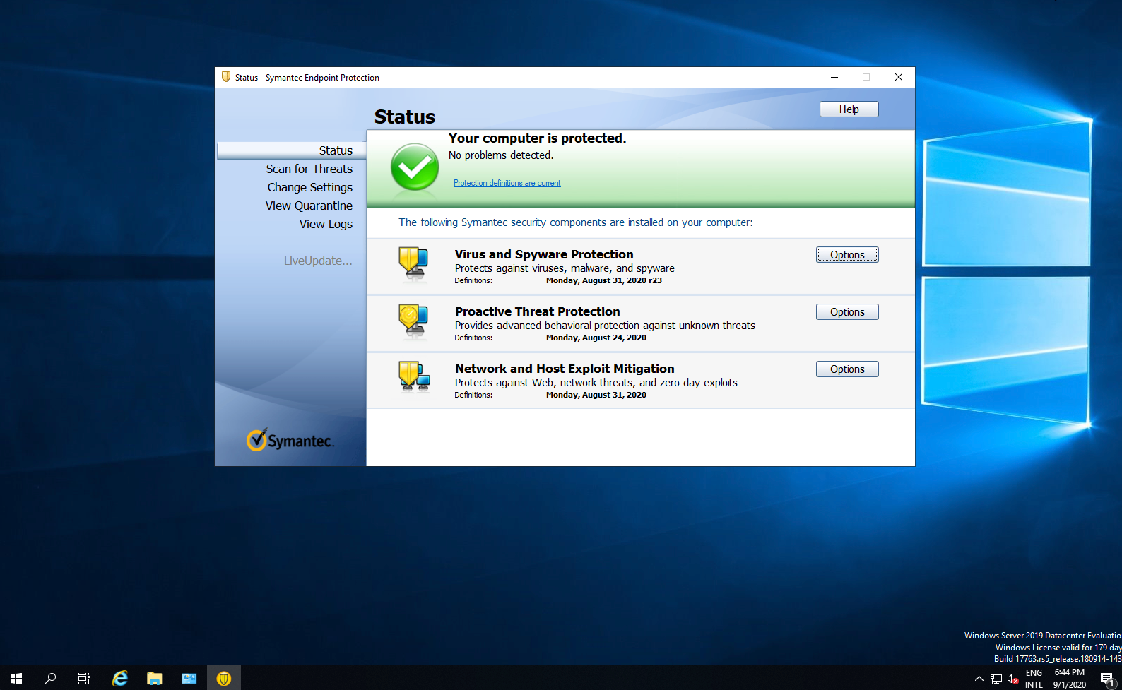Click 'The following Symantec security components' text
Image resolution: width=1122 pixels, height=690 pixels.
[x=576, y=222]
